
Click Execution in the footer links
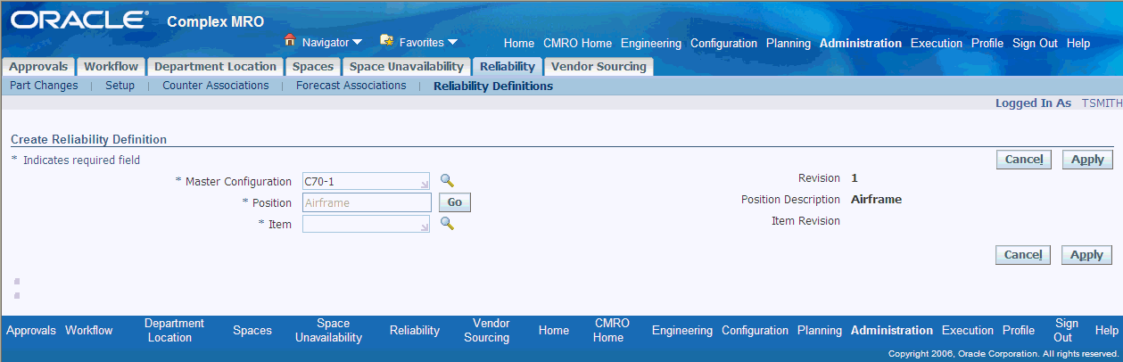click(968, 331)
